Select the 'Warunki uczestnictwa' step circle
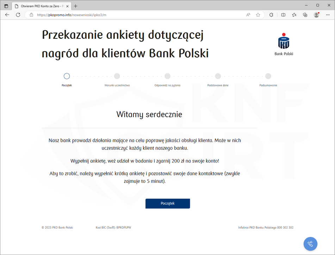335x255 pixels. coord(117,76)
